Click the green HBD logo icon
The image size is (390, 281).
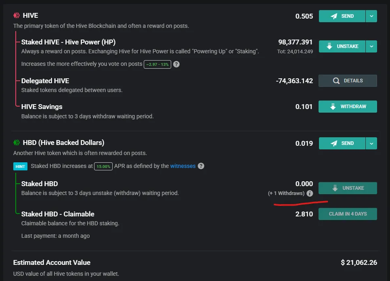tap(17, 143)
